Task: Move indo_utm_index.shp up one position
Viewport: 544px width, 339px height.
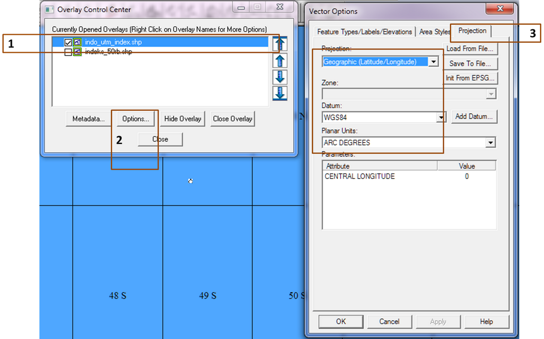Action: click(279, 60)
